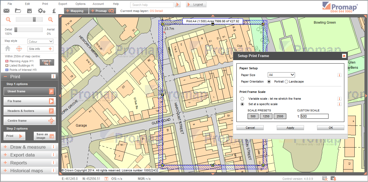Click the zoom in magnifier icon

[x=50, y=20]
